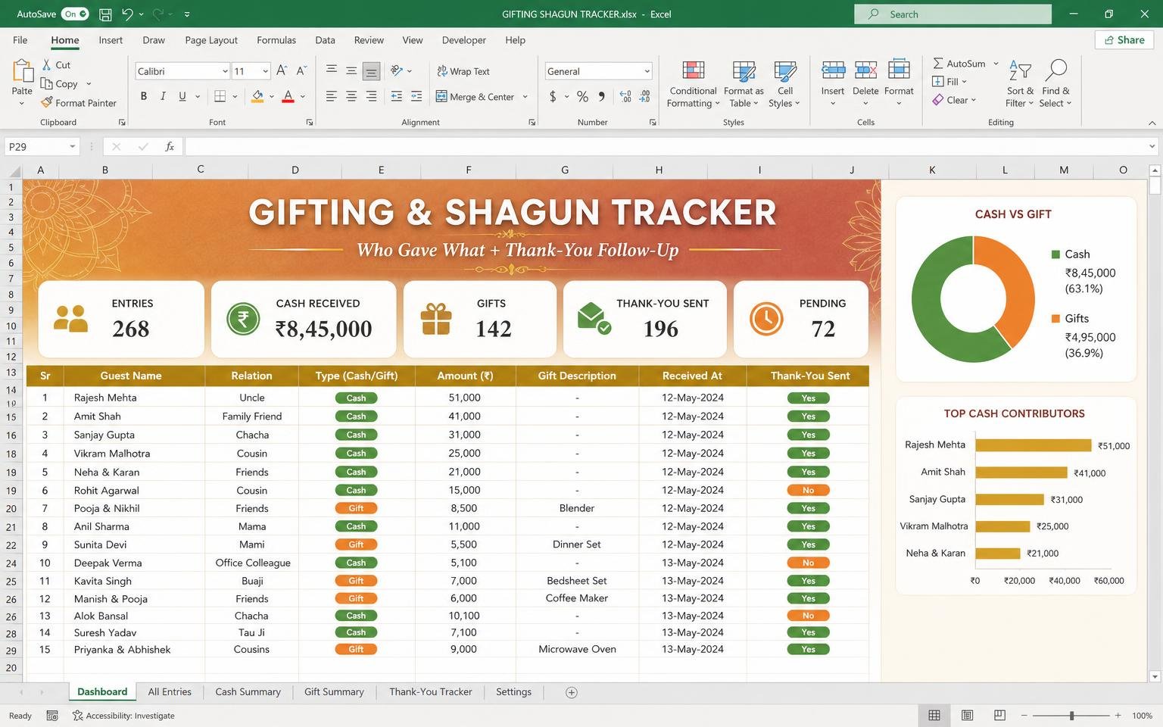Image resolution: width=1163 pixels, height=727 pixels.
Task: Switch to All Entries sheet tab
Action: [170, 691]
